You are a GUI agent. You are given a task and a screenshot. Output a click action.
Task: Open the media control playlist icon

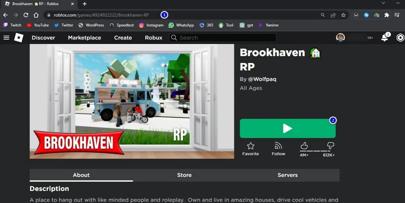397,15
